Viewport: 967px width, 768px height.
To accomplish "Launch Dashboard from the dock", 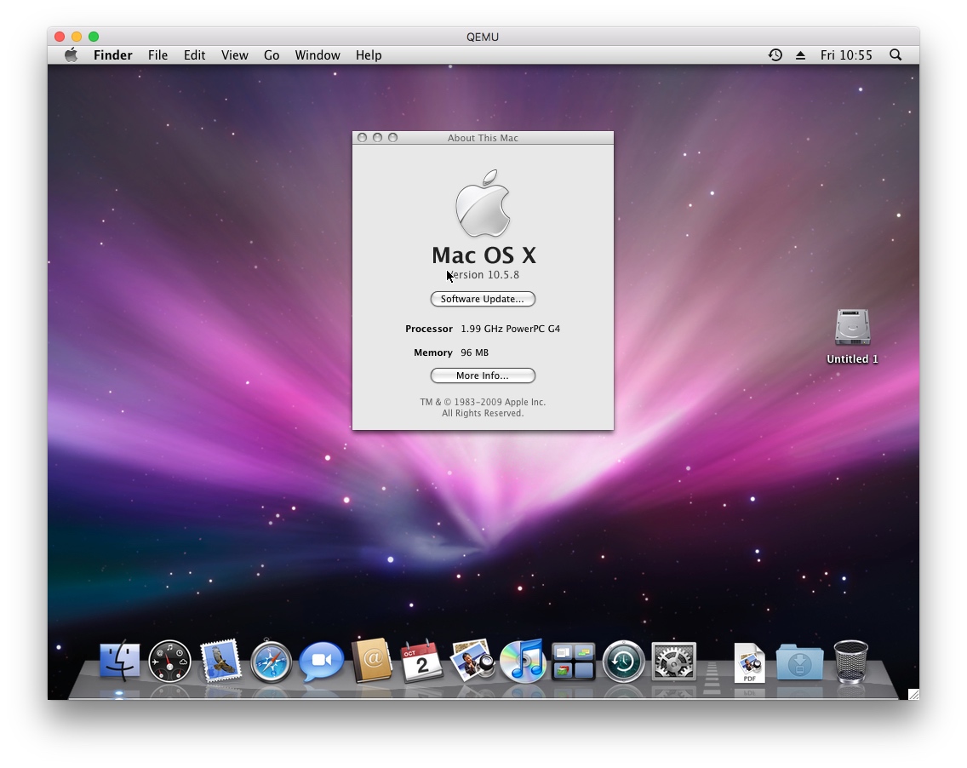I will click(x=169, y=661).
